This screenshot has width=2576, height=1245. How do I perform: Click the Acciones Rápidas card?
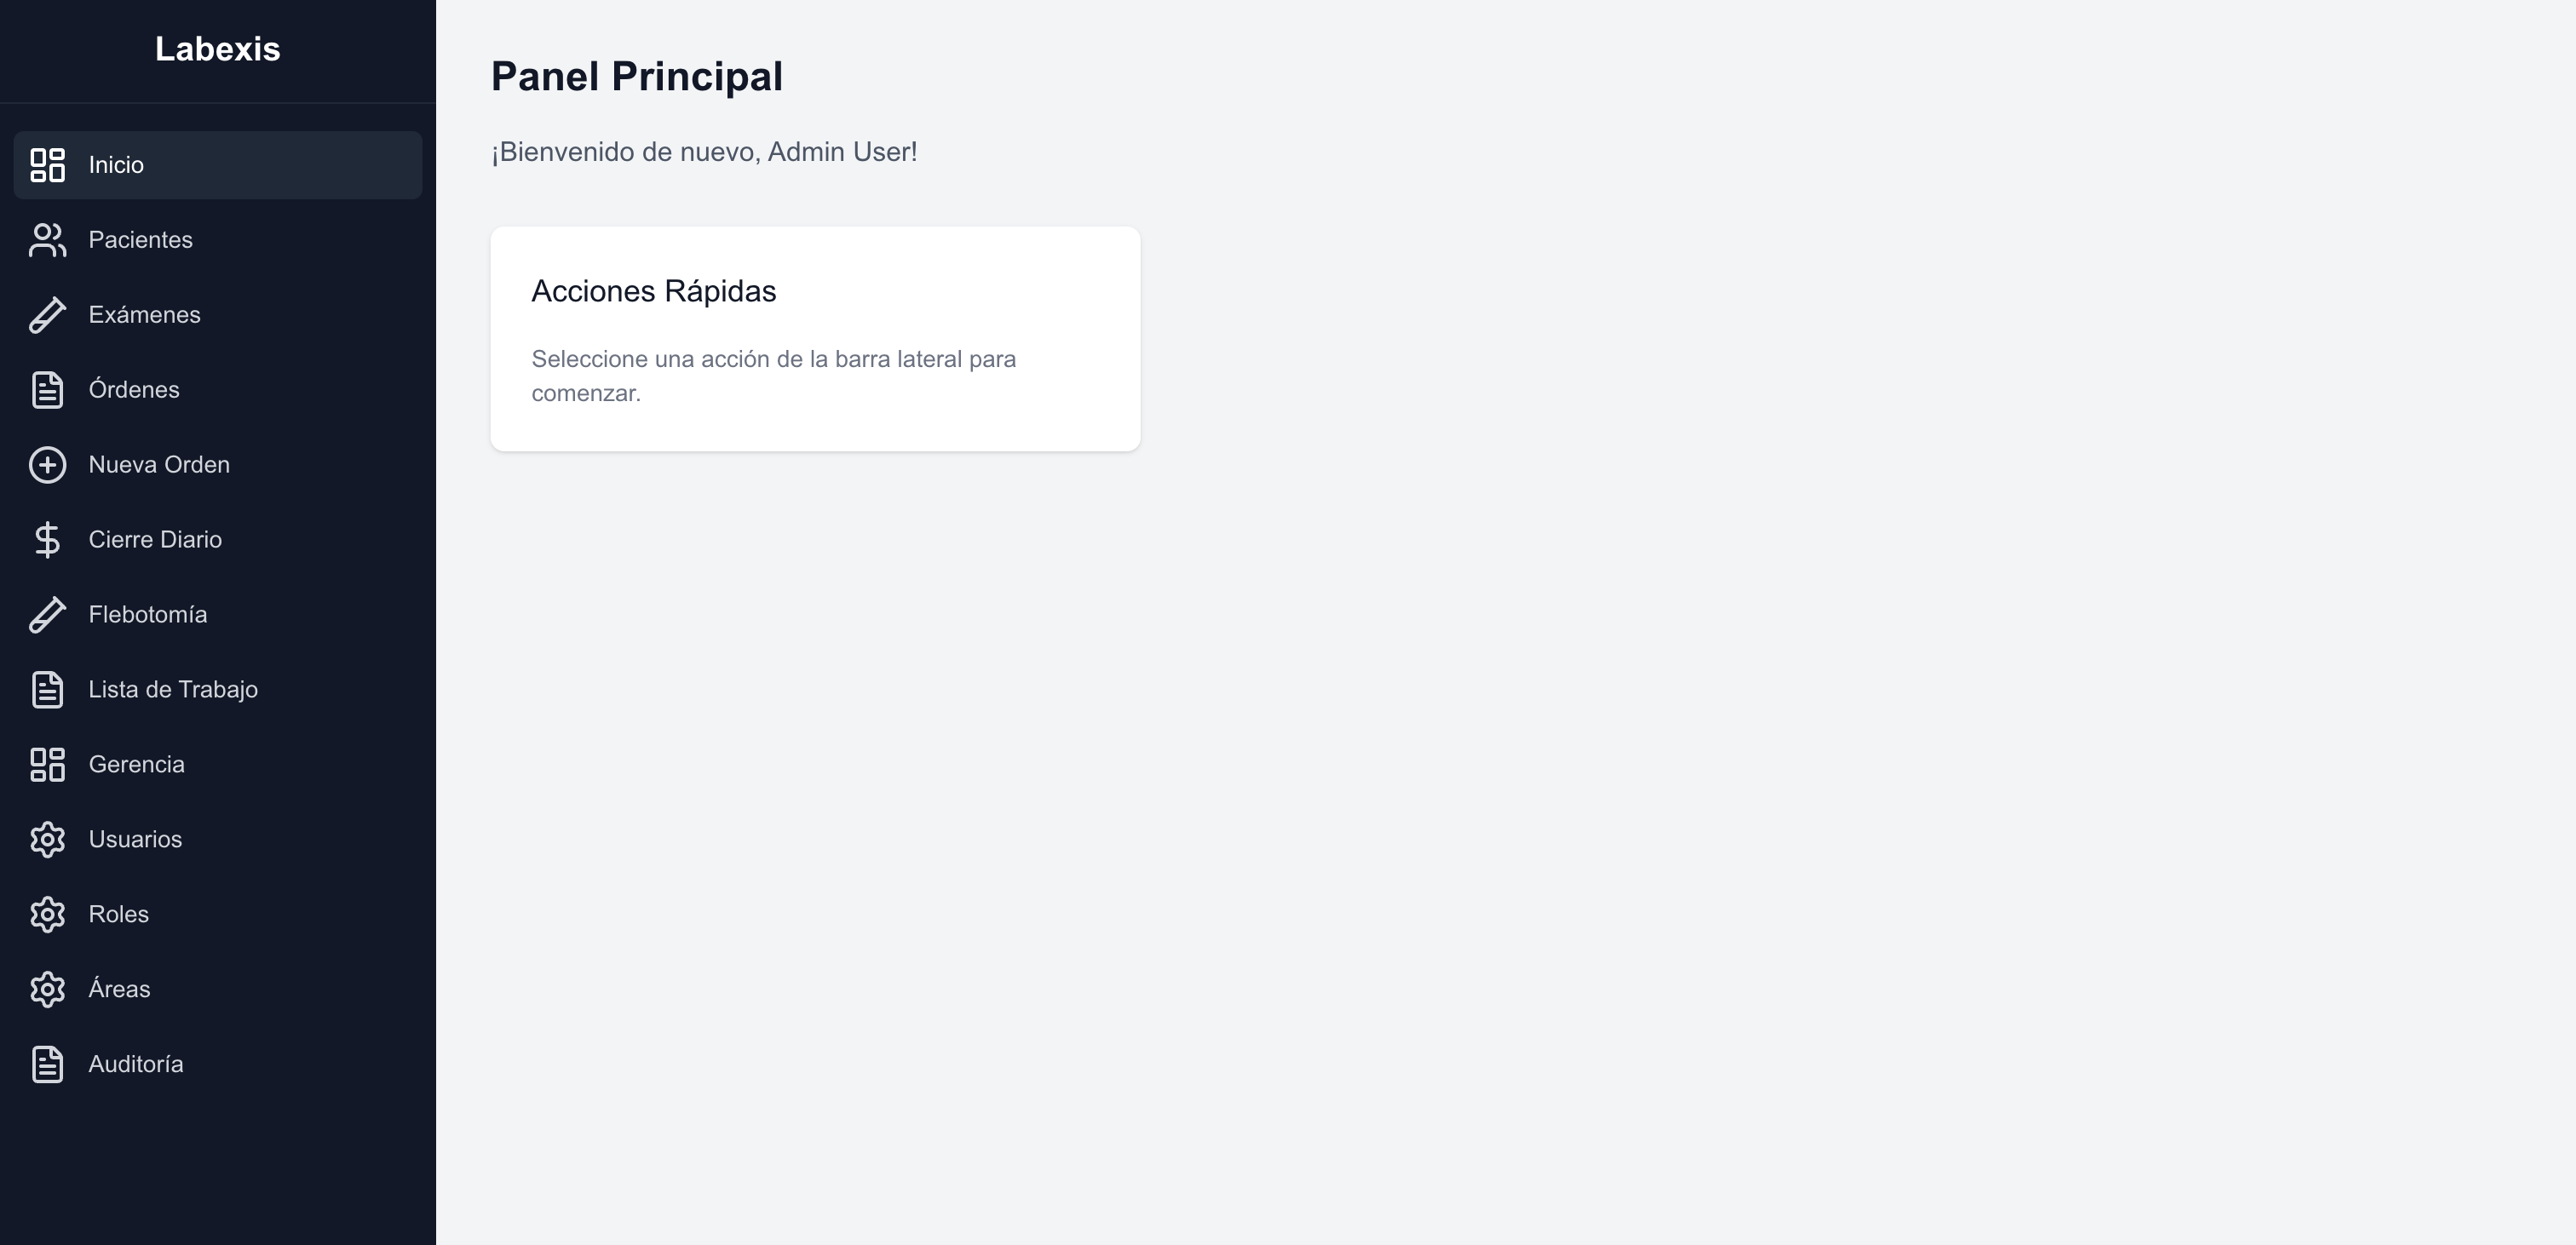(x=814, y=338)
